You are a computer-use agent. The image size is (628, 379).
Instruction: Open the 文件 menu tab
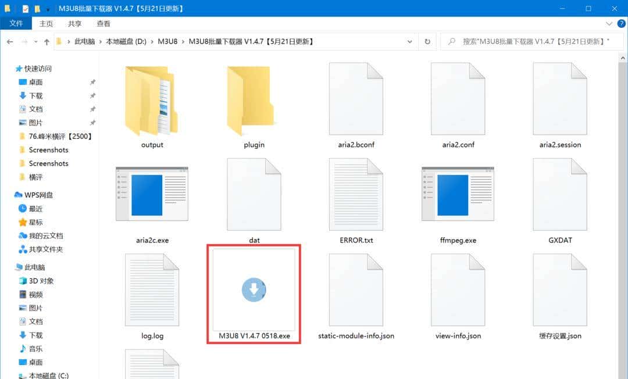click(x=16, y=23)
